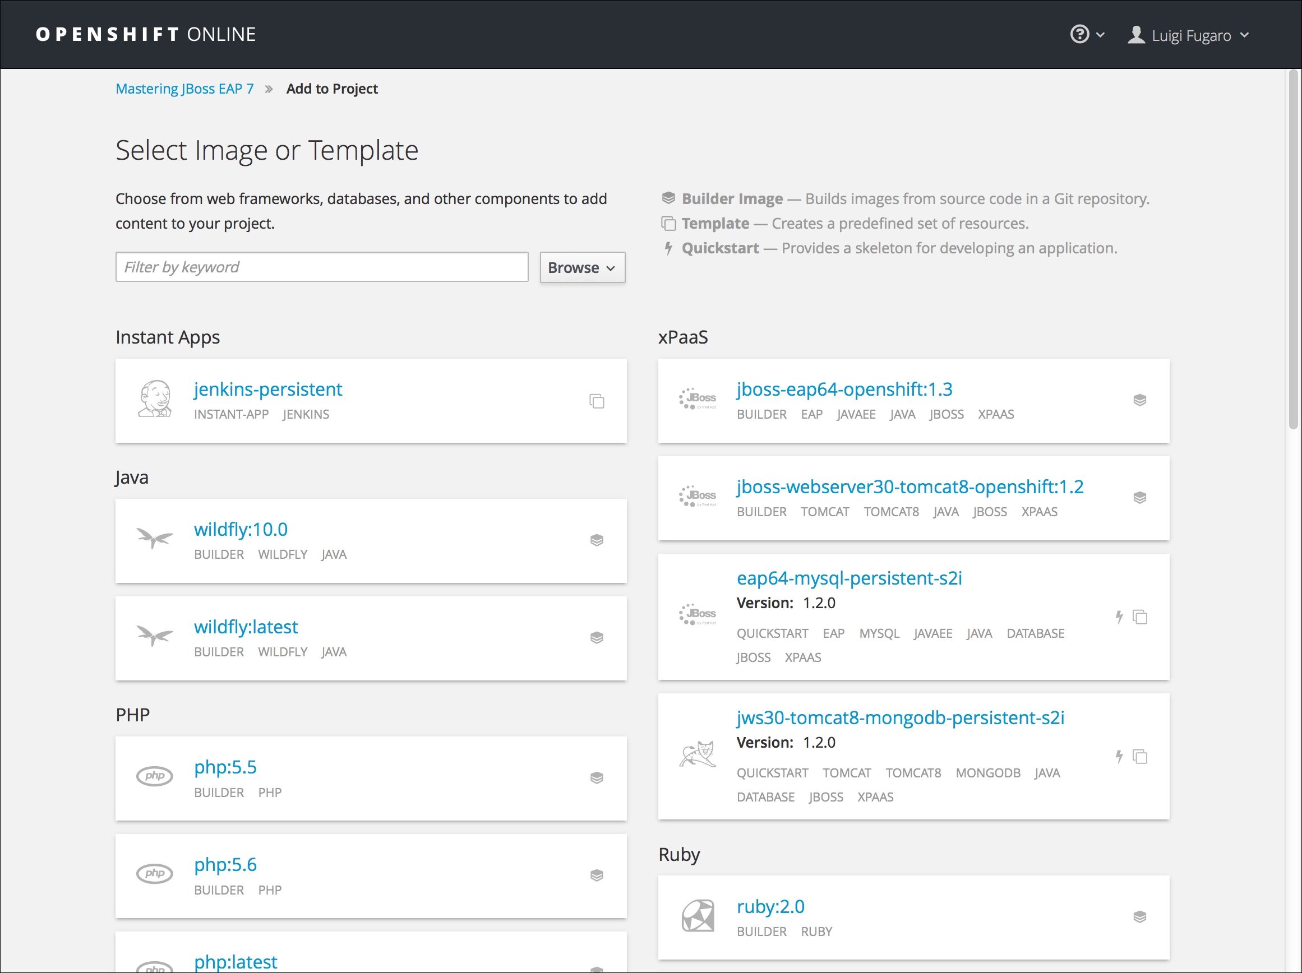Click the 'MONGODB' tag on jws30-tomcat8 card
This screenshot has height=973, width=1302.
(x=988, y=773)
